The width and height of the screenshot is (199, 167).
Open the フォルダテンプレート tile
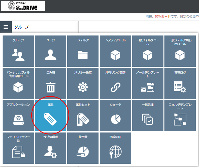[180, 116]
